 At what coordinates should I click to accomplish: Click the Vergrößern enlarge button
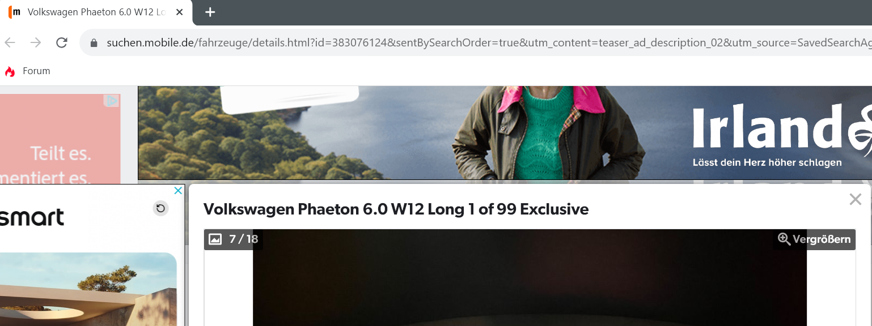click(x=814, y=239)
